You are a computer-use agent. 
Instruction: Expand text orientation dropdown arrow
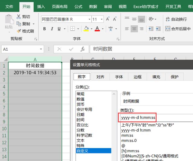(156, 19)
